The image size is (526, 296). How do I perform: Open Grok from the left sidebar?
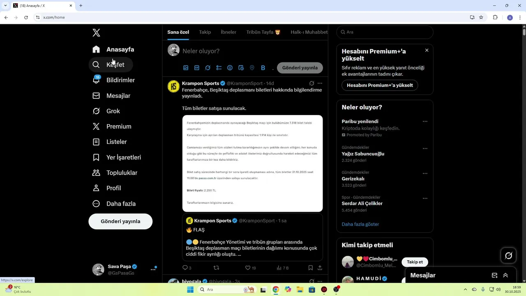(x=106, y=111)
